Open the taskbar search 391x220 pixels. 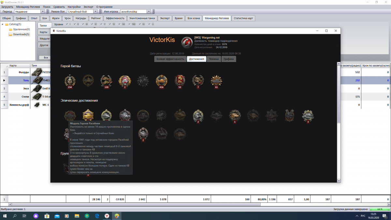[x=15, y=216]
